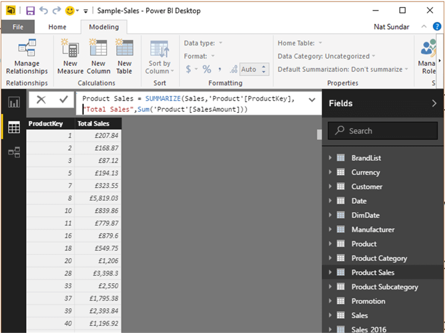Open the File menu
The image size is (445, 333).
18,27
